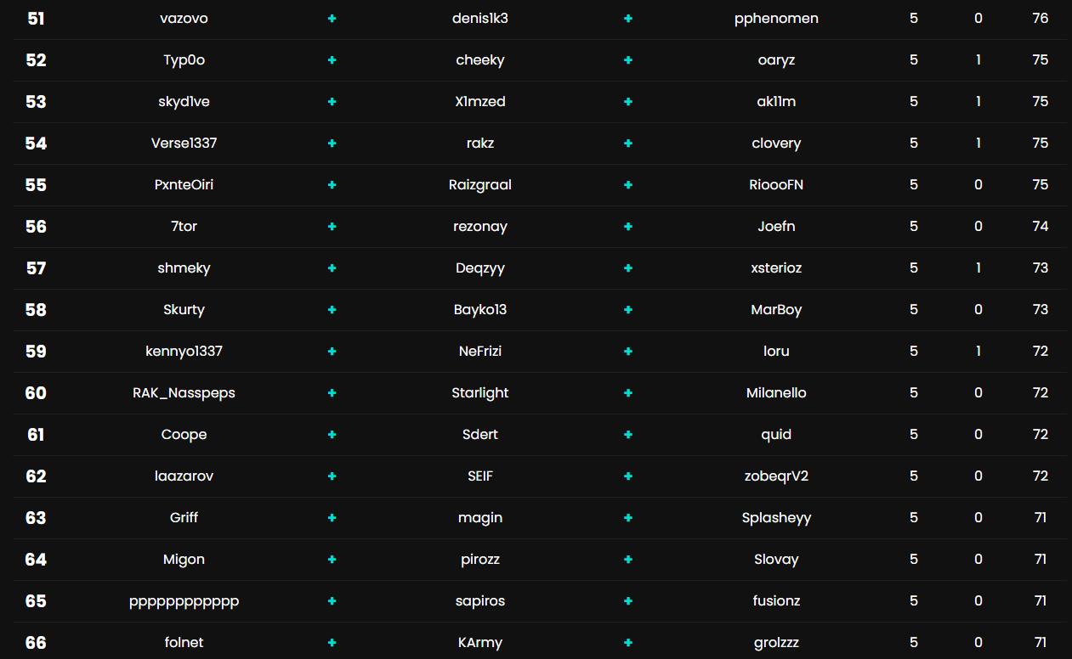The height and width of the screenshot is (659, 1072).
Task: Click plus icon between laazarov and SEIF
Action: 332,476
